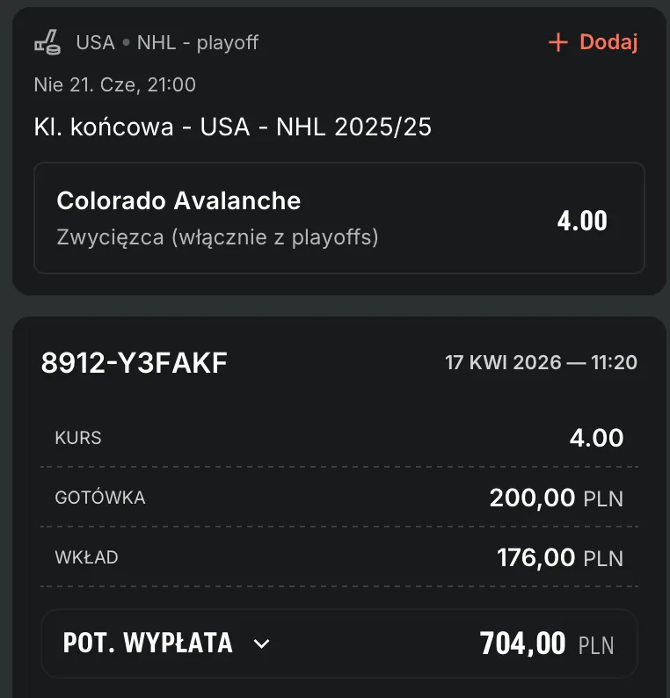Click the GOTÓWKA row label

coord(100,498)
